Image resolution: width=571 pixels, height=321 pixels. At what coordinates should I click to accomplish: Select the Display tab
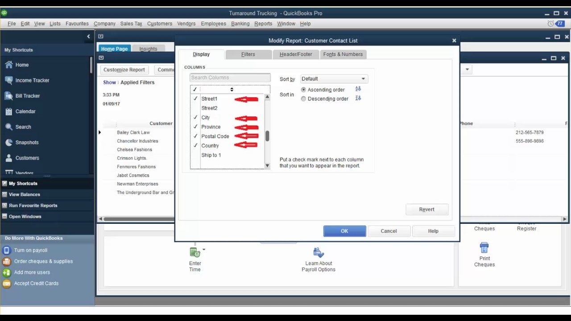[x=201, y=54]
